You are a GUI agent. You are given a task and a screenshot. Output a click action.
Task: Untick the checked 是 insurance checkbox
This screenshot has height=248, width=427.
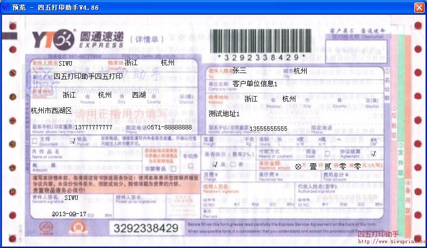pyautogui.click(x=215, y=164)
